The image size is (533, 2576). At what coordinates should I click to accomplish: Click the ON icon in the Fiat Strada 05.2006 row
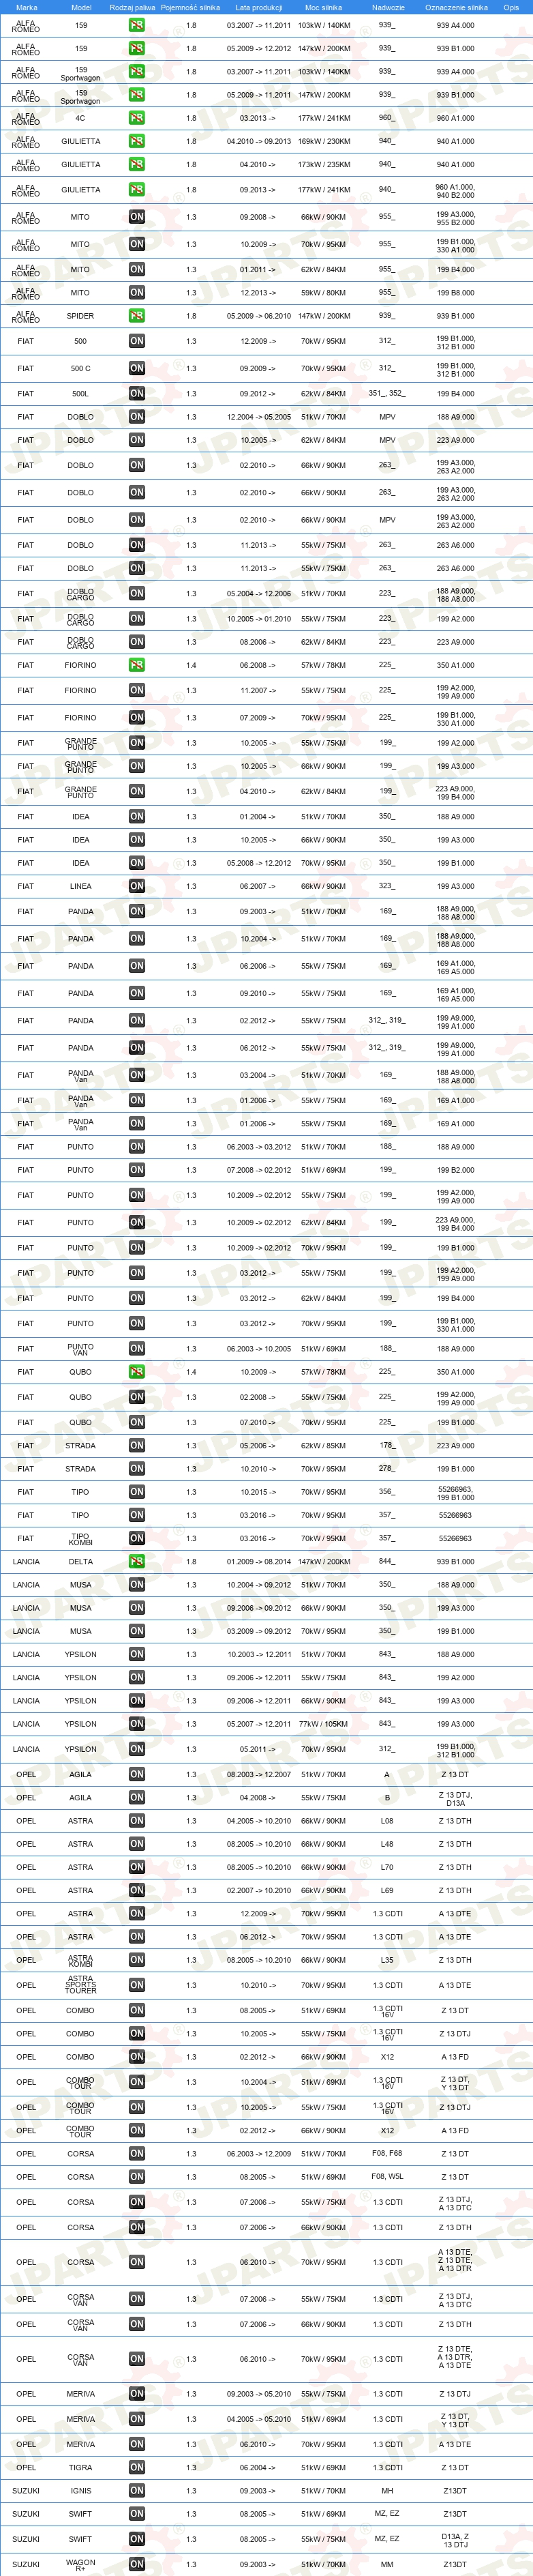pos(137,1445)
